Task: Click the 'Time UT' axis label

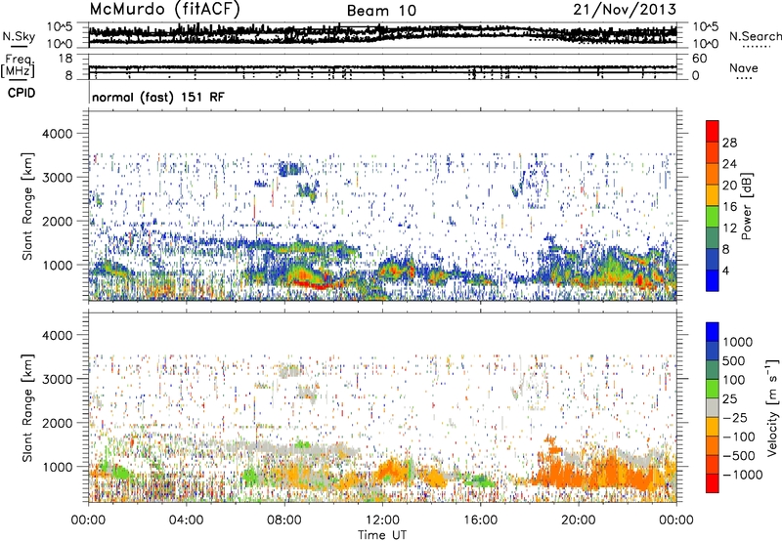Action: [x=382, y=535]
